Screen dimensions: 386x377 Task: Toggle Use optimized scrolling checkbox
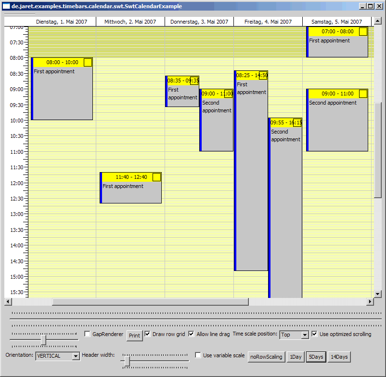click(x=315, y=334)
